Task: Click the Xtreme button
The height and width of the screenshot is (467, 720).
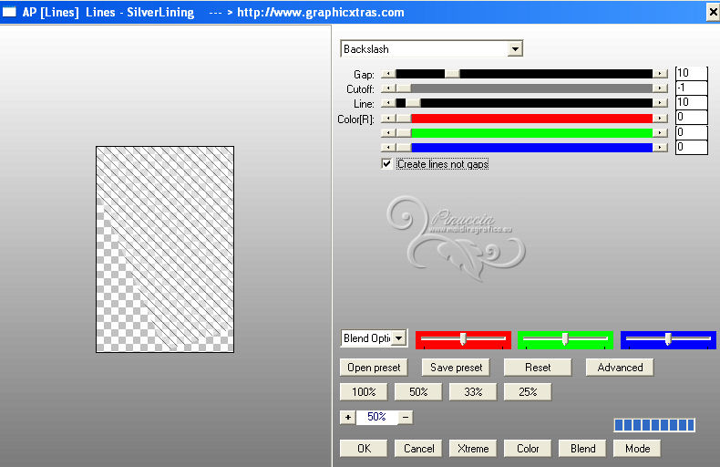Action: coord(473,449)
